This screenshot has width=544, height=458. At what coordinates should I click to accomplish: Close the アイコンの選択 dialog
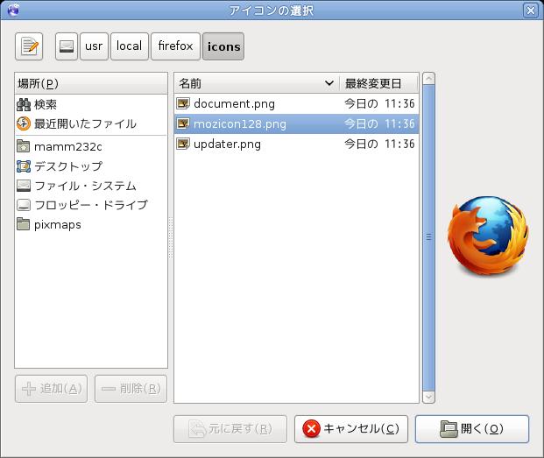531,11
